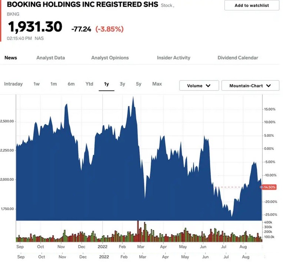Pick the 5y time range
Screen dimensions: 283x264
(139, 84)
